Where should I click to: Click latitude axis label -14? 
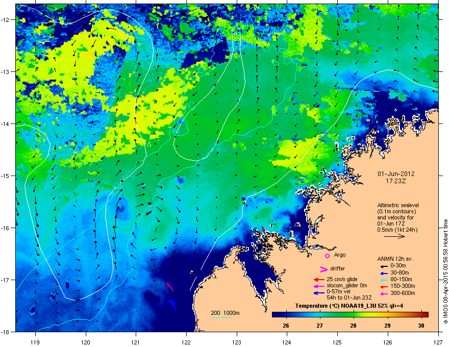coord(6,123)
